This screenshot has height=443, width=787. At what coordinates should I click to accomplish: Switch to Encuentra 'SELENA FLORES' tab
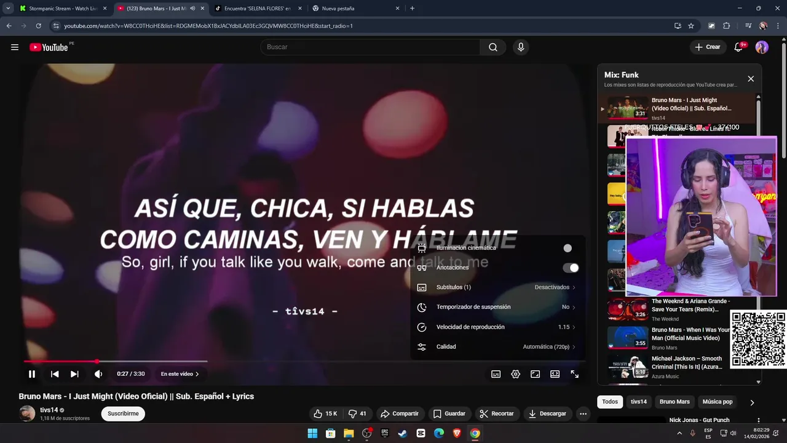pos(258,9)
